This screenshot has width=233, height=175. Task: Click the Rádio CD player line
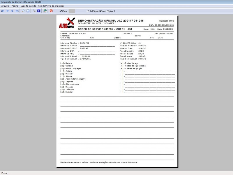tap(70, 69)
